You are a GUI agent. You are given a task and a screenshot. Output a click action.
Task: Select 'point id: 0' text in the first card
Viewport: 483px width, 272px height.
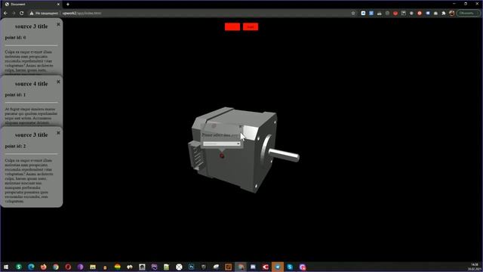pos(15,38)
